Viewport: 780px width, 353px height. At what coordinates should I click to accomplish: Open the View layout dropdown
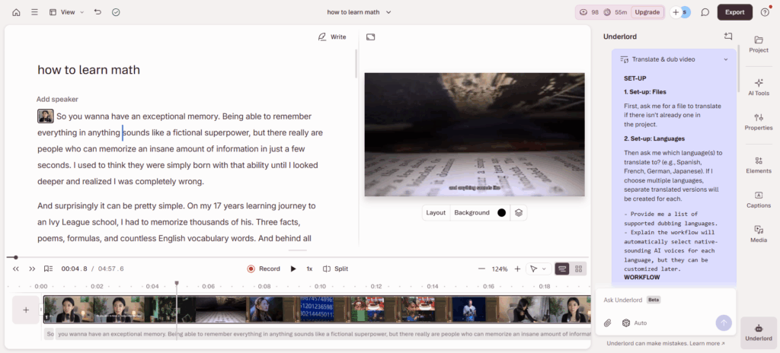point(67,12)
